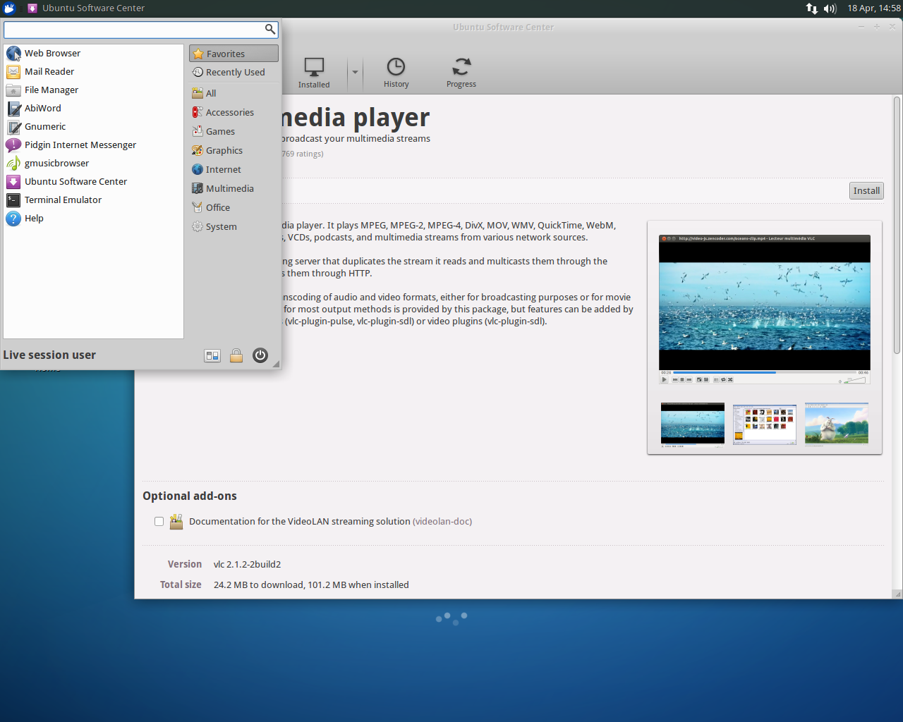Show the Installed software view
This screenshot has width=903, height=722.
[x=314, y=73]
